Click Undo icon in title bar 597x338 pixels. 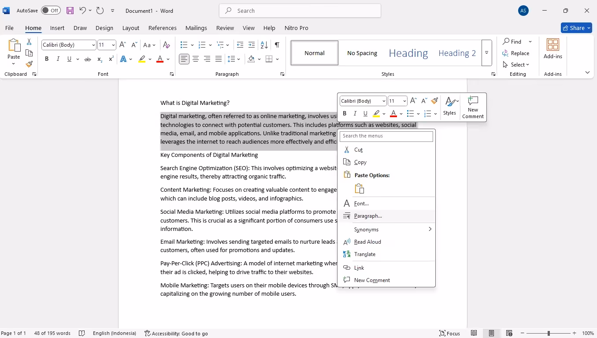click(82, 11)
